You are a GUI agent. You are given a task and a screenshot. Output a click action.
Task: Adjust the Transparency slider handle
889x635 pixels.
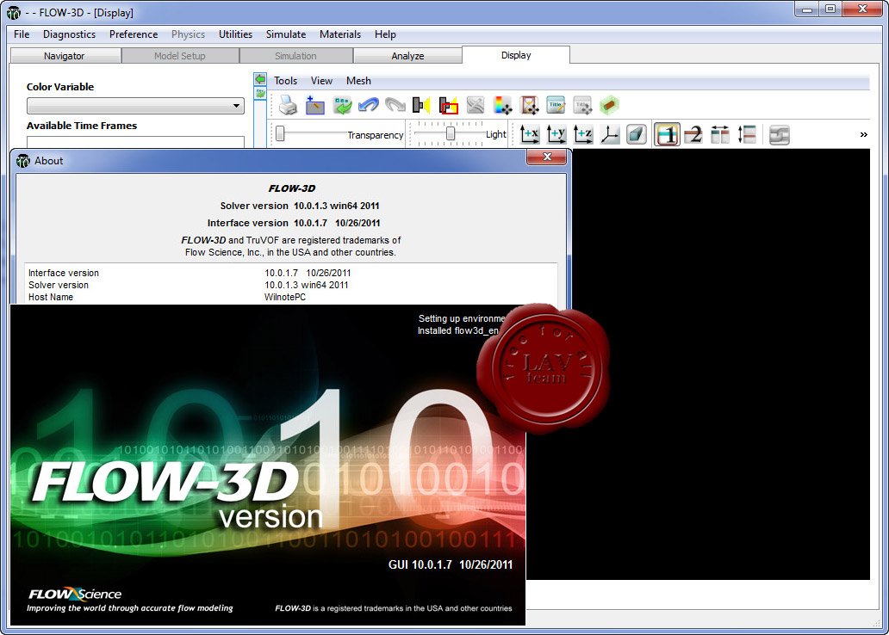pyautogui.click(x=280, y=133)
